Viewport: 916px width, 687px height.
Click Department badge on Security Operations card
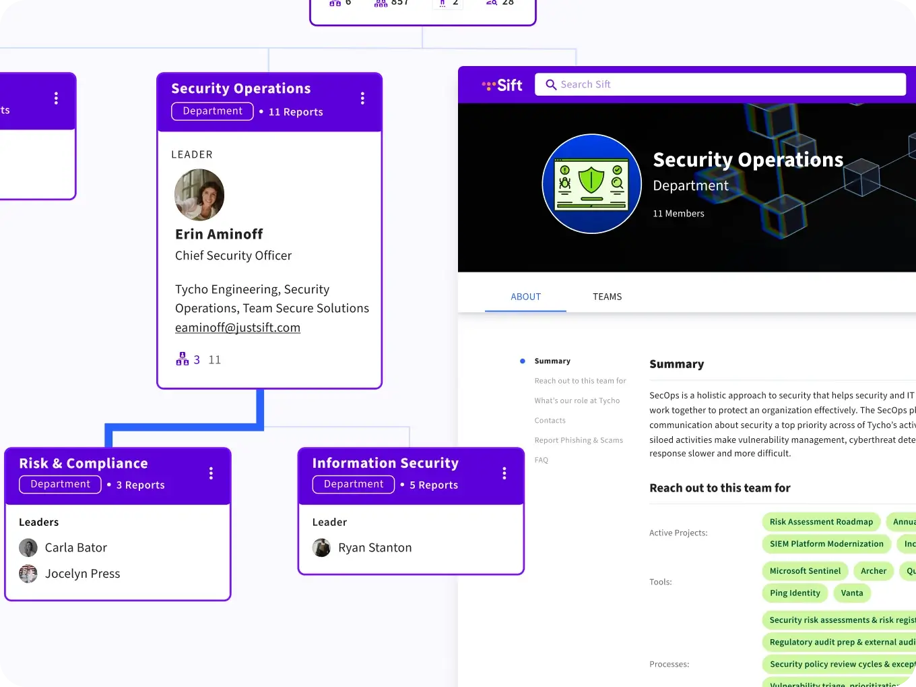[x=212, y=111]
